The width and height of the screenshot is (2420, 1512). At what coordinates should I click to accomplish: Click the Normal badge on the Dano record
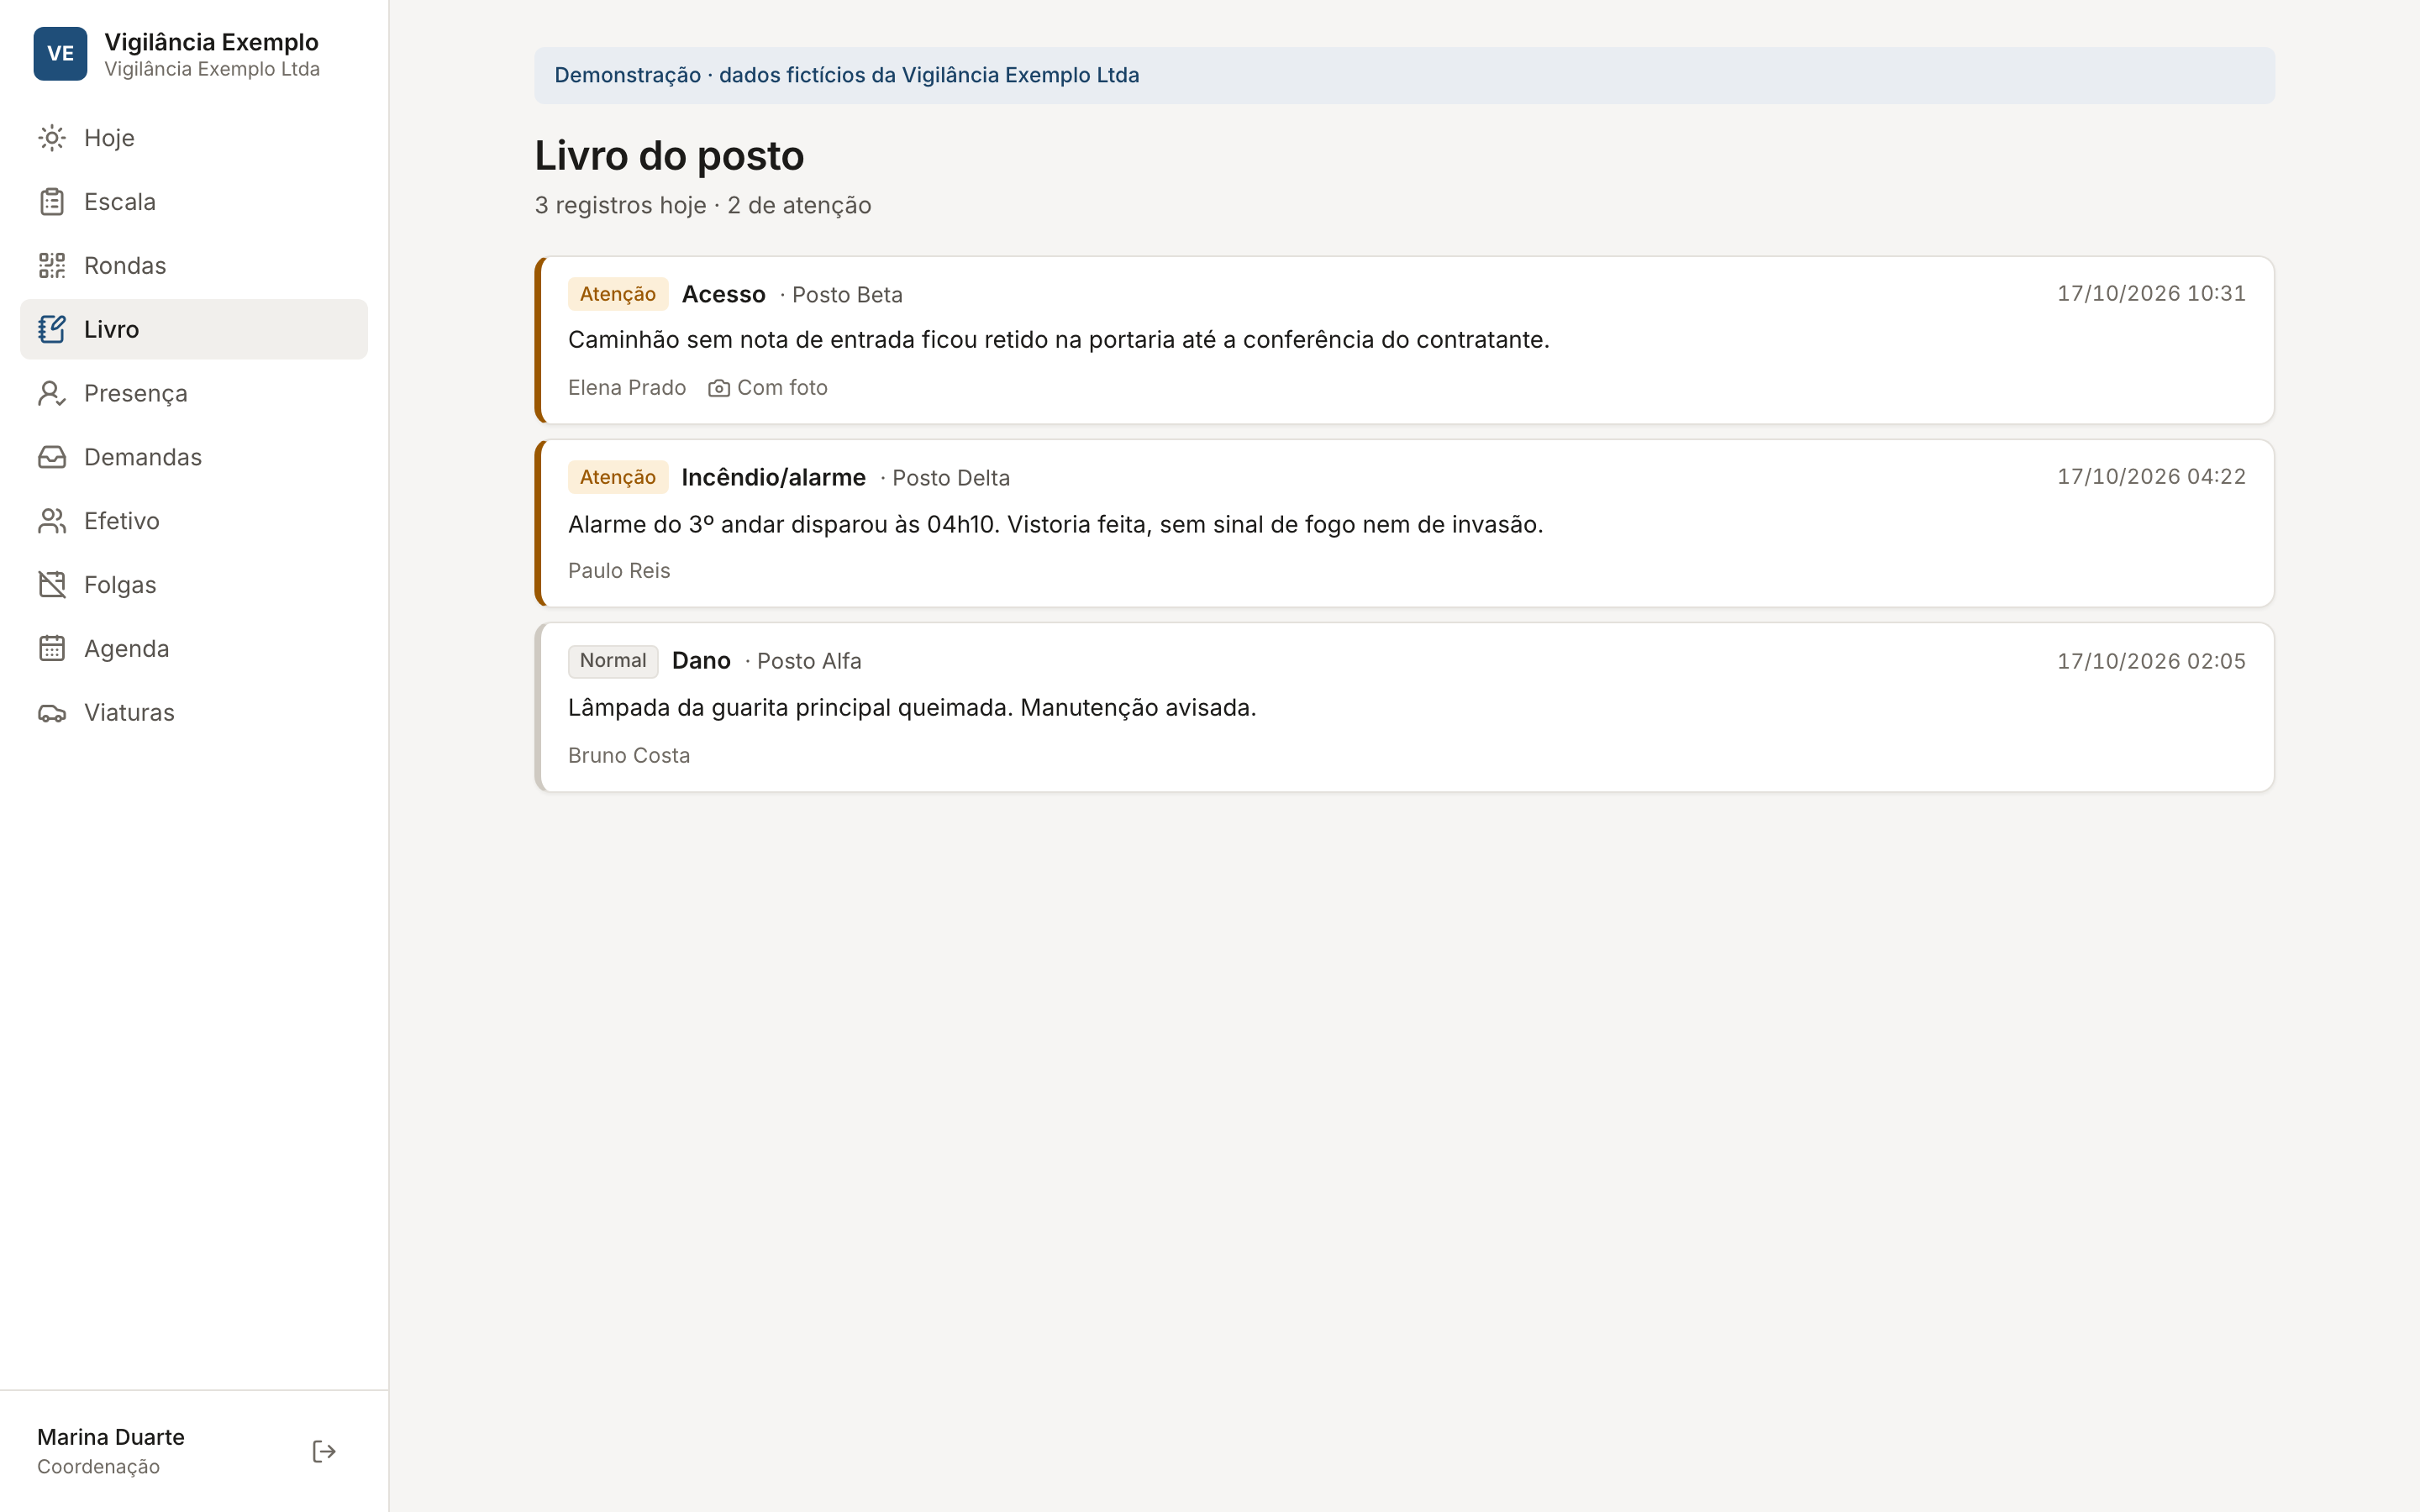[x=613, y=661]
